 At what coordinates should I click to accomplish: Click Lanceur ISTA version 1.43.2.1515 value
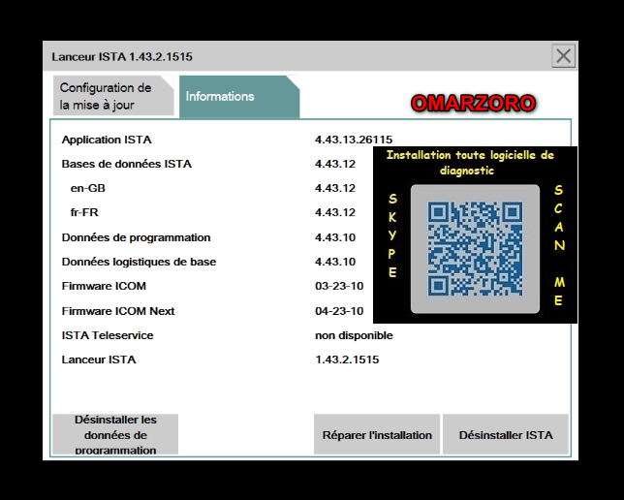(x=347, y=359)
